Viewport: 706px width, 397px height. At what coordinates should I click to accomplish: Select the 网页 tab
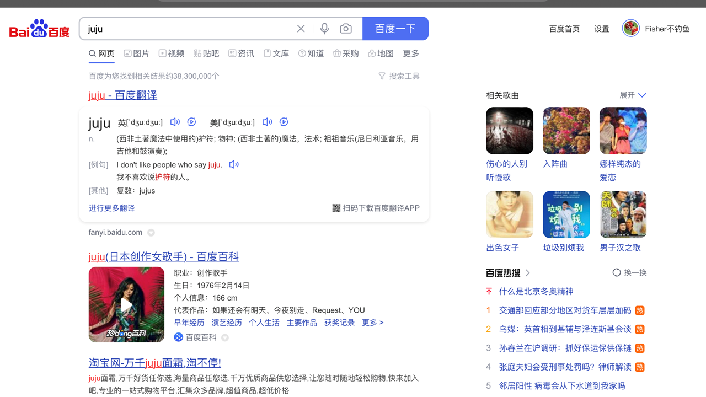click(101, 53)
